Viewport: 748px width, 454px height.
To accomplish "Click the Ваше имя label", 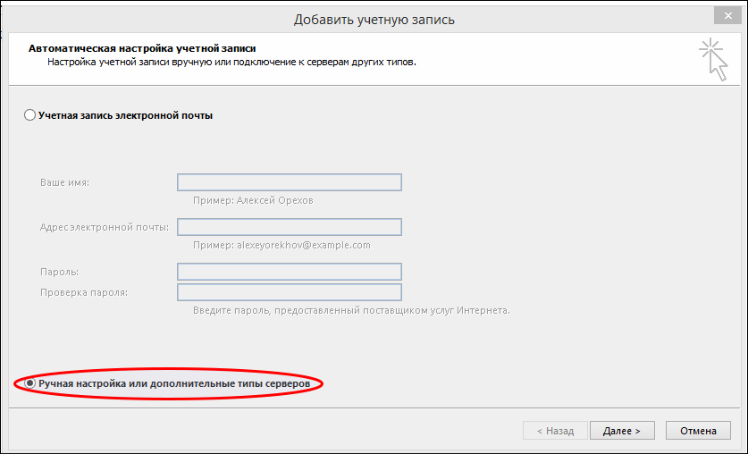I will [x=65, y=183].
